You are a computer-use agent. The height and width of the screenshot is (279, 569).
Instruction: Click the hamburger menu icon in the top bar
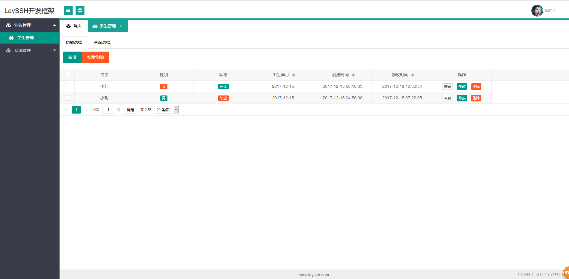pos(68,10)
